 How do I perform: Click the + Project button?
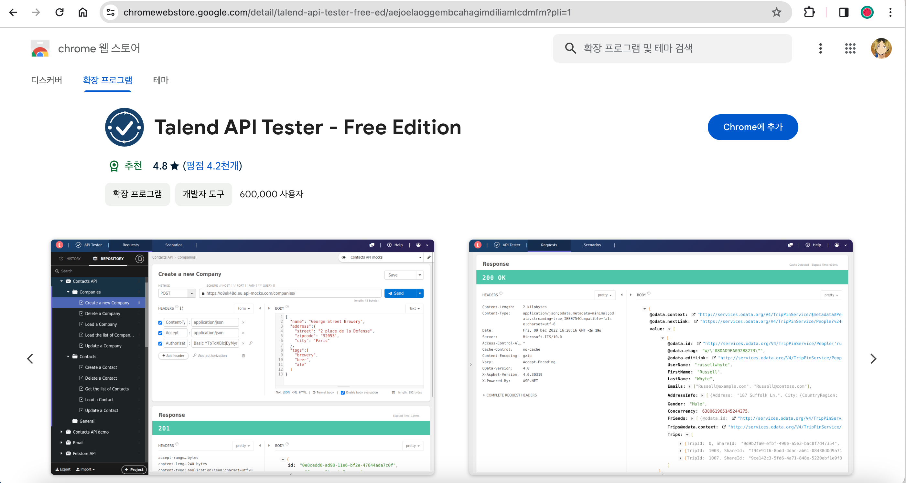click(134, 469)
